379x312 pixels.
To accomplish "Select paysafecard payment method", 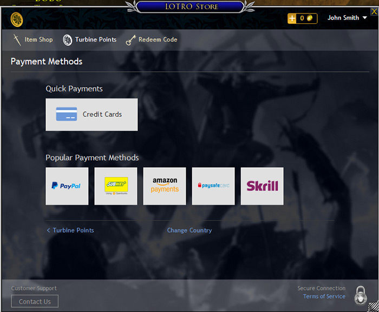I will click(x=213, y=186).
